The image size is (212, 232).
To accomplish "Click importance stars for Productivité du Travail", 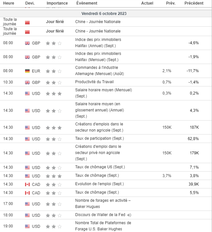I will click(54, 82).
